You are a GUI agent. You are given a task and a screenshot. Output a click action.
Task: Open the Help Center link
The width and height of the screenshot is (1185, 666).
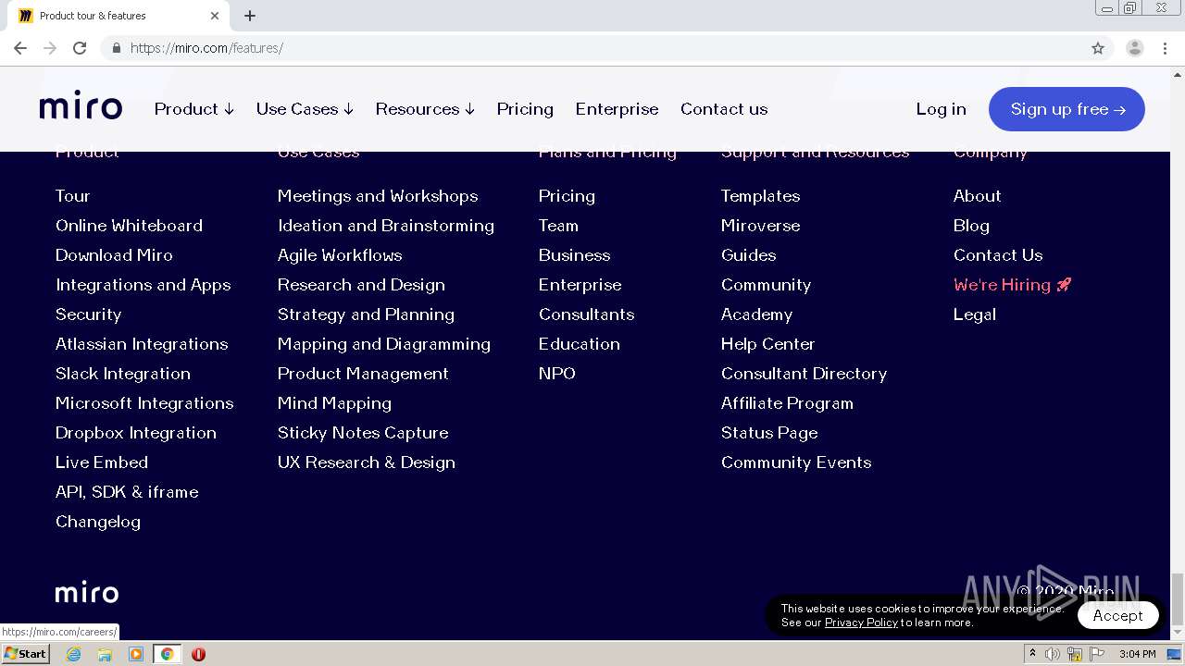767,344
